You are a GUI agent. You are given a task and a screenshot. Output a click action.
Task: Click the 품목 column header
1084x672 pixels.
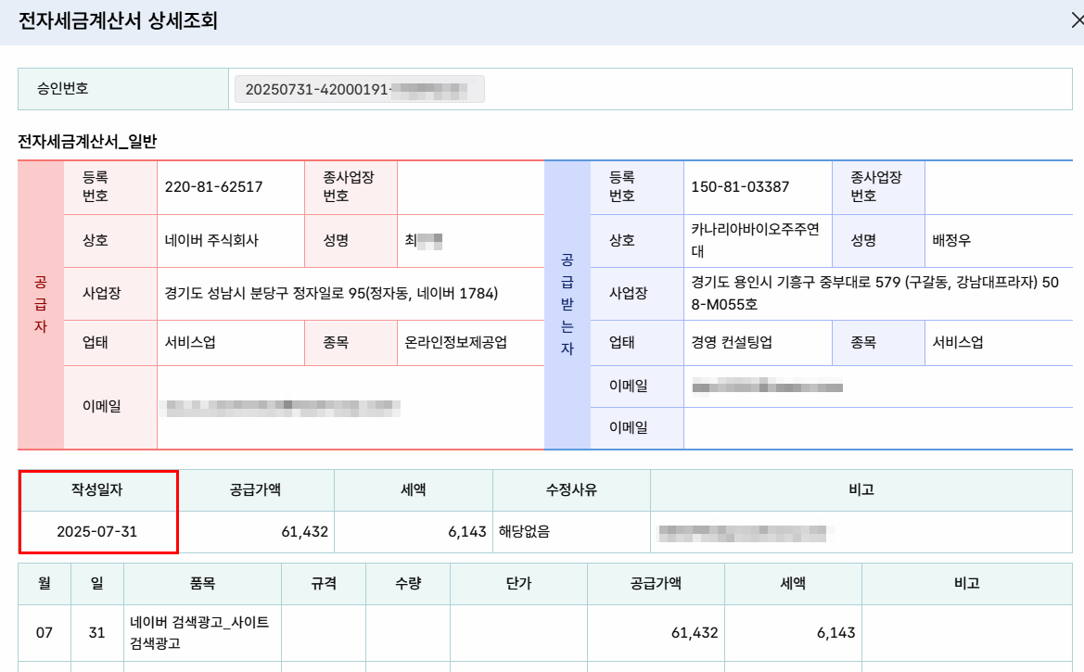click(202, 584)
